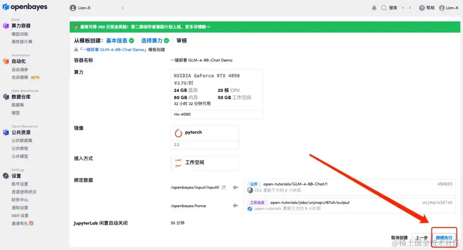Open the top-right Lion-X avatar
This screenshot has height=250, width=463.
pyautogui.click(x=442, y=8)
